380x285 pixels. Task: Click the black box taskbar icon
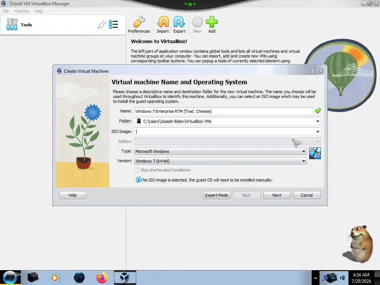click(33, 278)
